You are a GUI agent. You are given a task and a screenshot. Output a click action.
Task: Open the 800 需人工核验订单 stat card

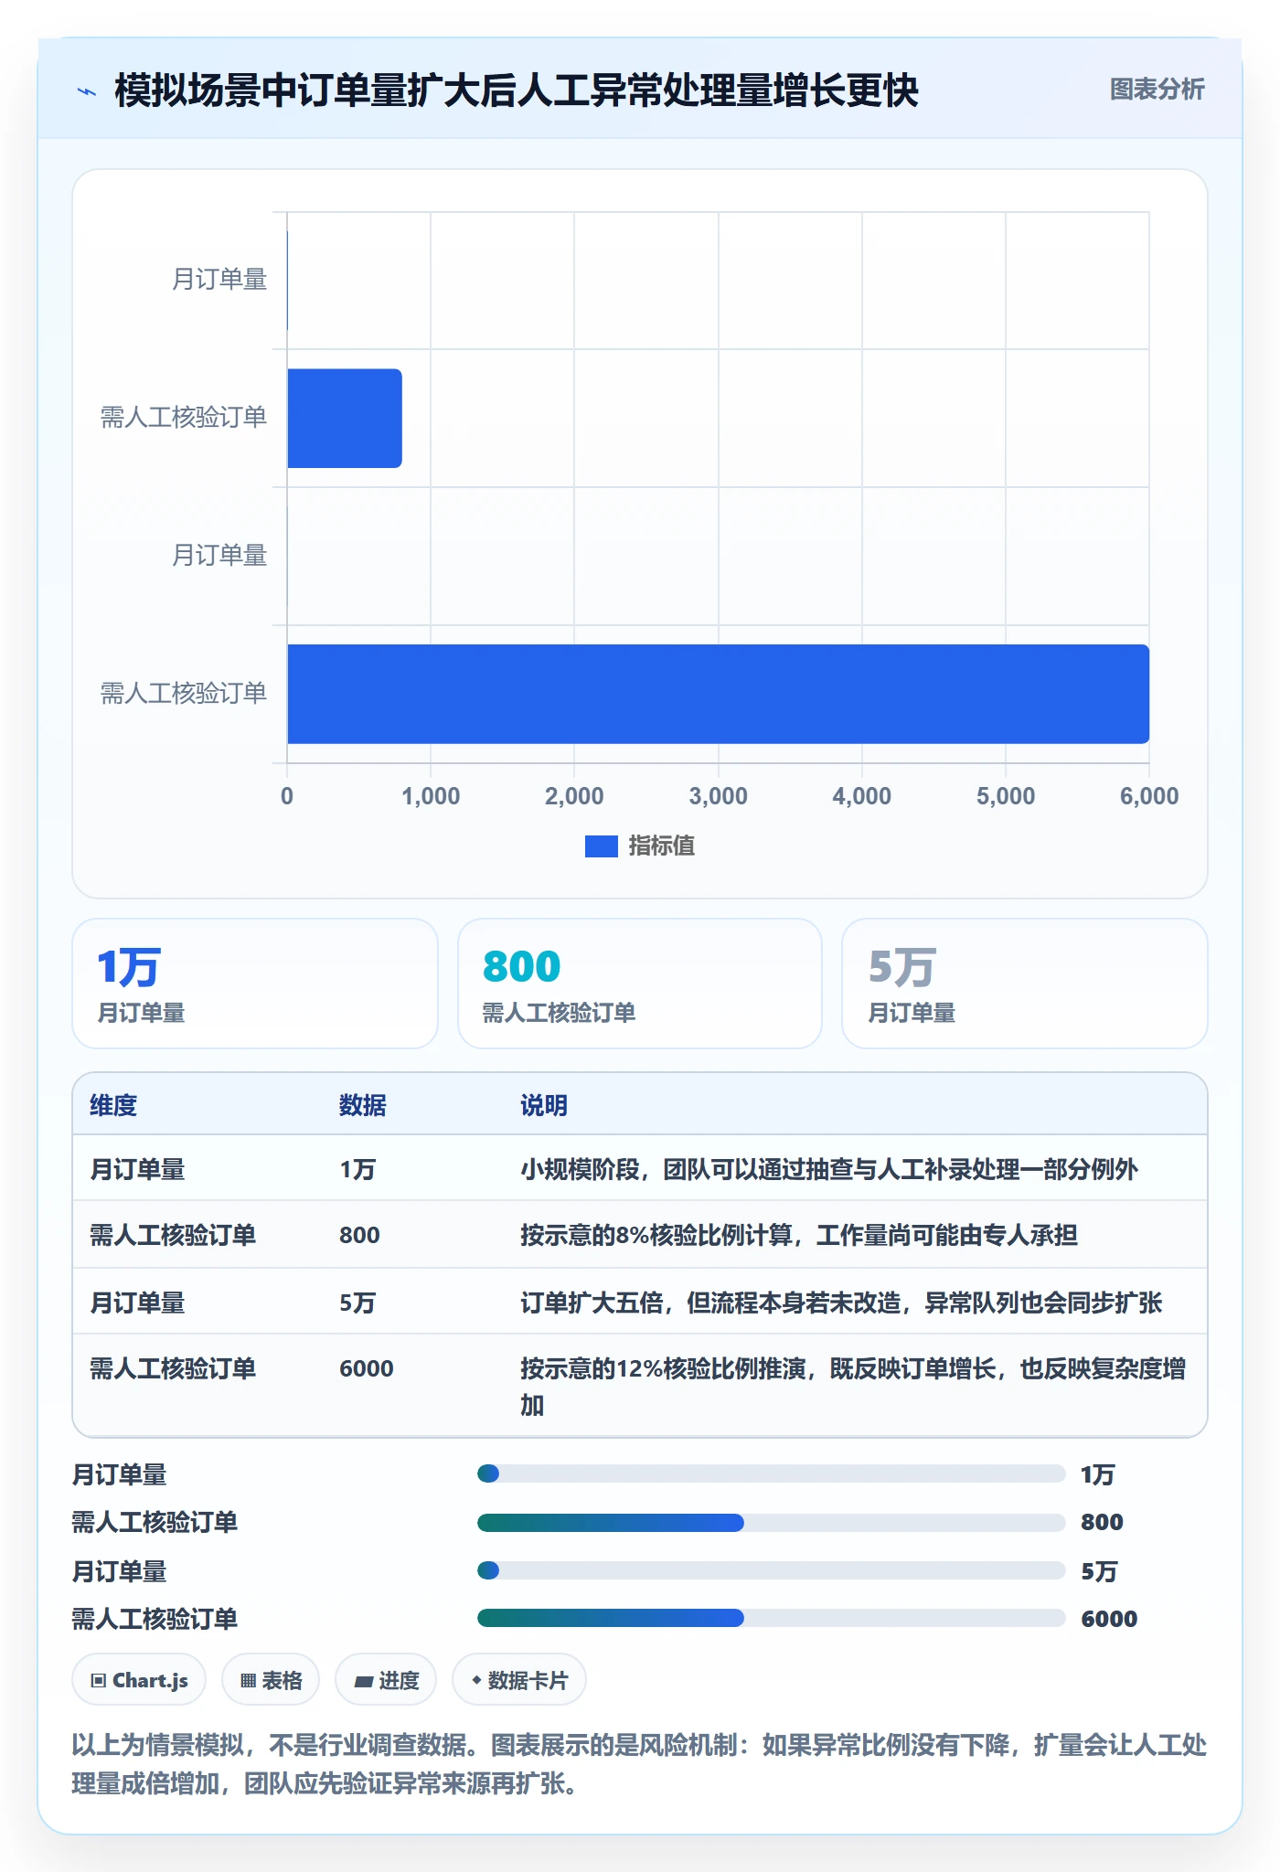click(x=640, y=984)
